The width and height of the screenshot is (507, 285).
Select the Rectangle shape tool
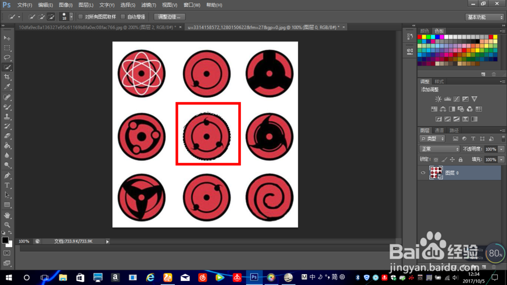(7, 205)
